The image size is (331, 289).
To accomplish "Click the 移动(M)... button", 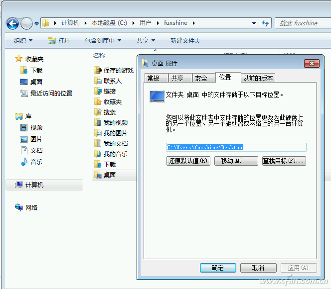I will coord(236,161).
